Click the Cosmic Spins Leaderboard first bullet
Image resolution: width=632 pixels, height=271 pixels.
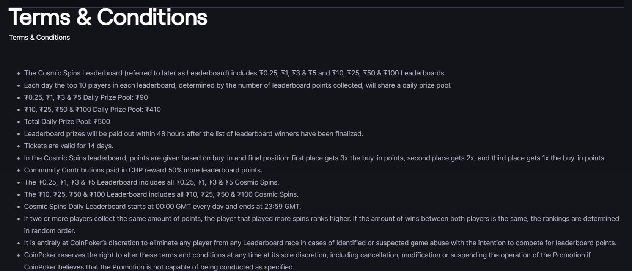tap(235, 73)
